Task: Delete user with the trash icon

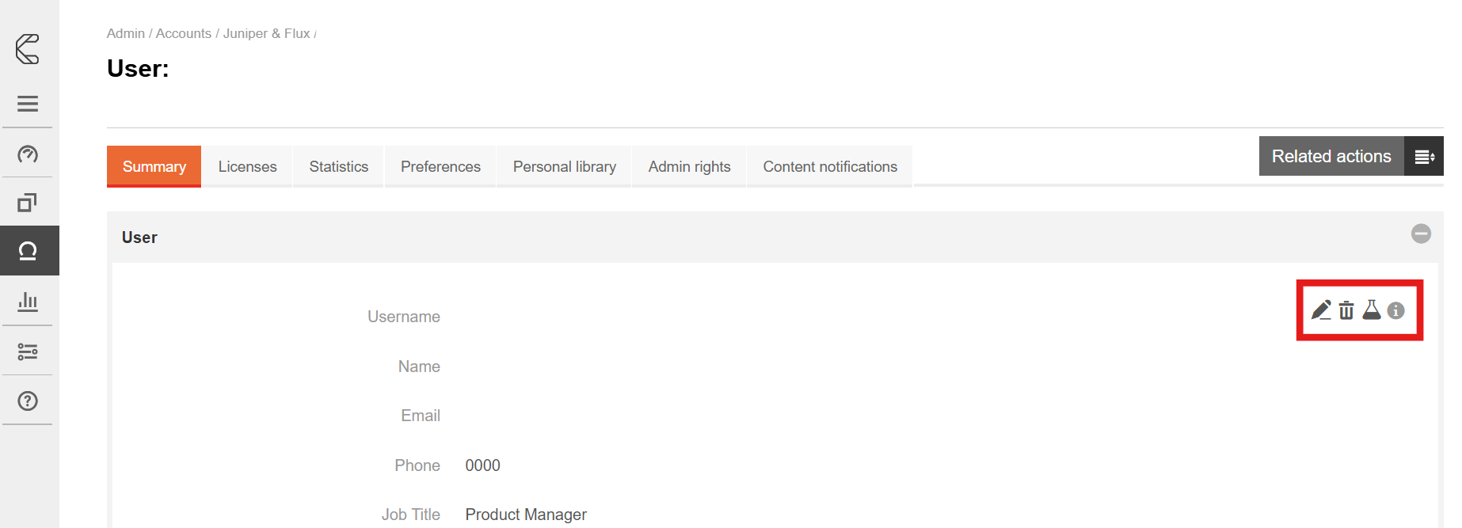Action: click(x=1346, y=310)
